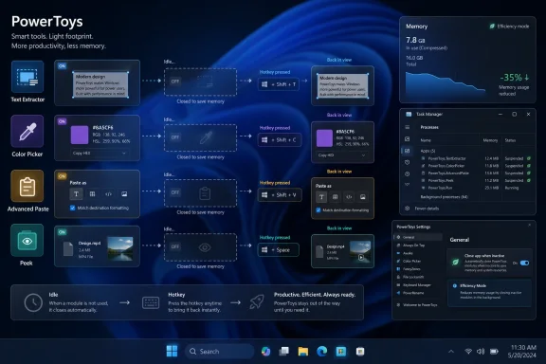Viewport: 546px width, 364px height.
Task: Launch Copilot from the taskbar
Action: tap(265, 352)
